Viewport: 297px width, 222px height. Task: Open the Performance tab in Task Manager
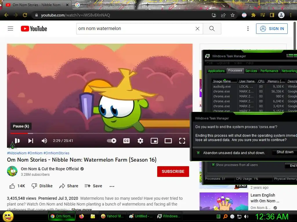pos(269,71)
